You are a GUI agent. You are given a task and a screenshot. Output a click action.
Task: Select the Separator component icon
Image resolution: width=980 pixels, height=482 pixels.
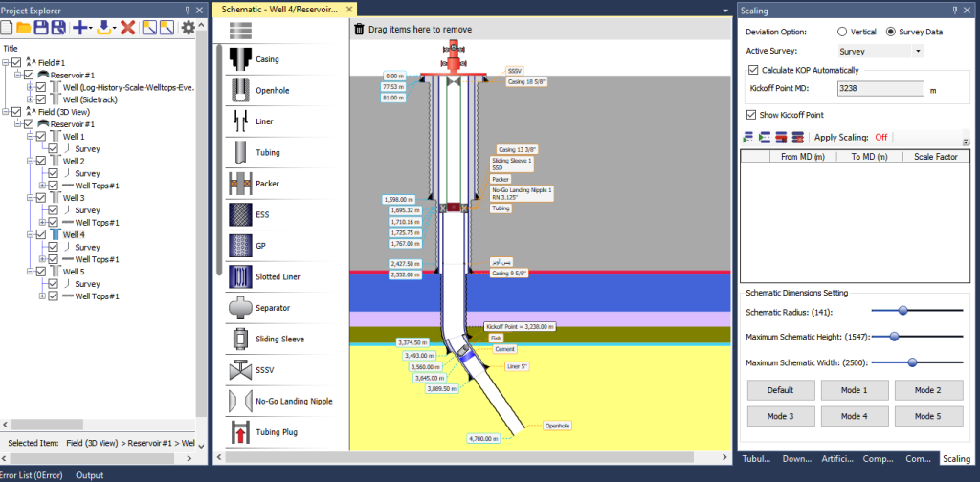[240, 308]
